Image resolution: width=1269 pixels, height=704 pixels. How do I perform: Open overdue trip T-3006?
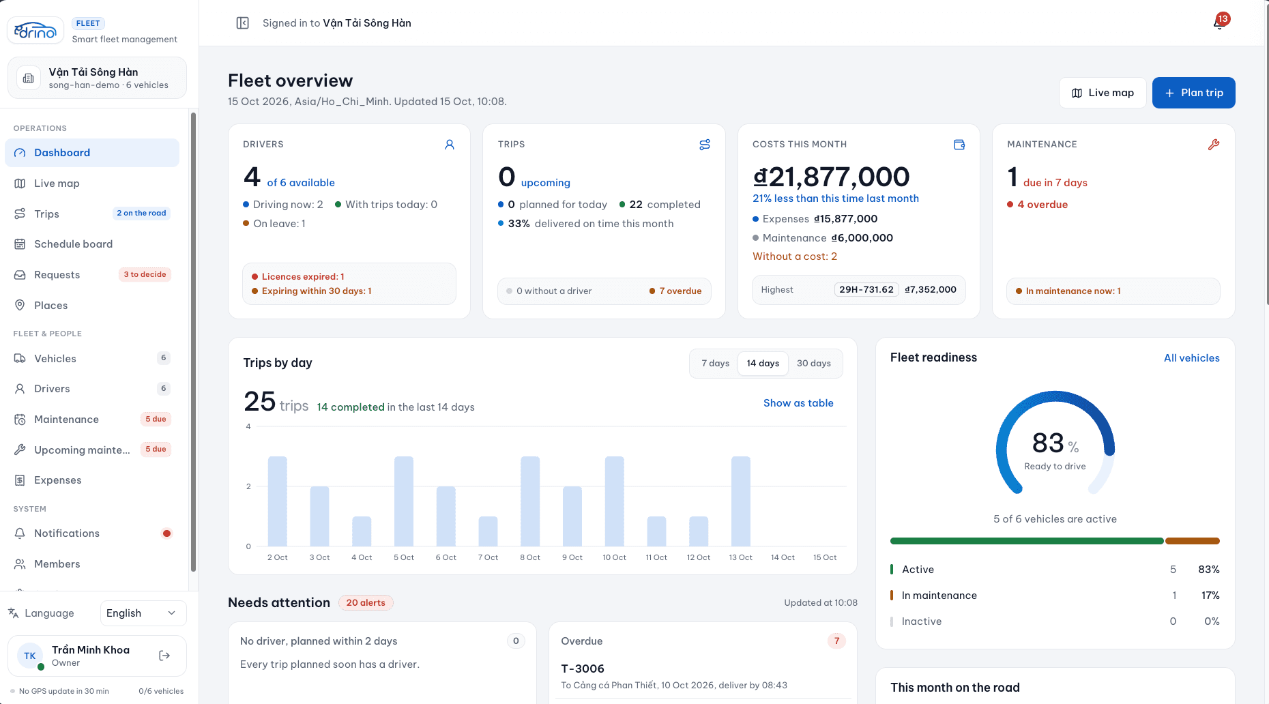(x=703, y=676)
